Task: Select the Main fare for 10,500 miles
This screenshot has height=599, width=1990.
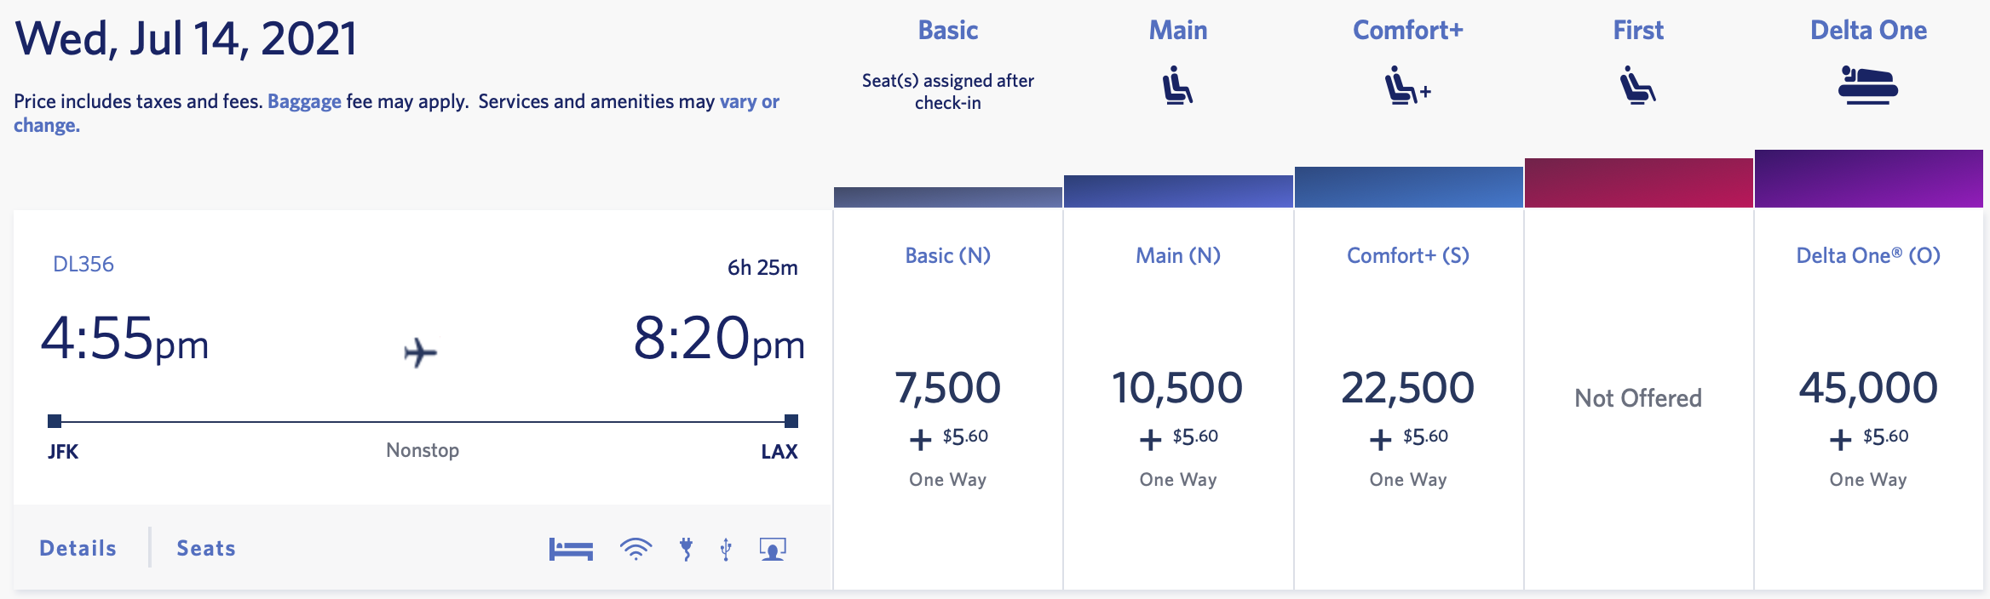Action: pos(1177,387)
